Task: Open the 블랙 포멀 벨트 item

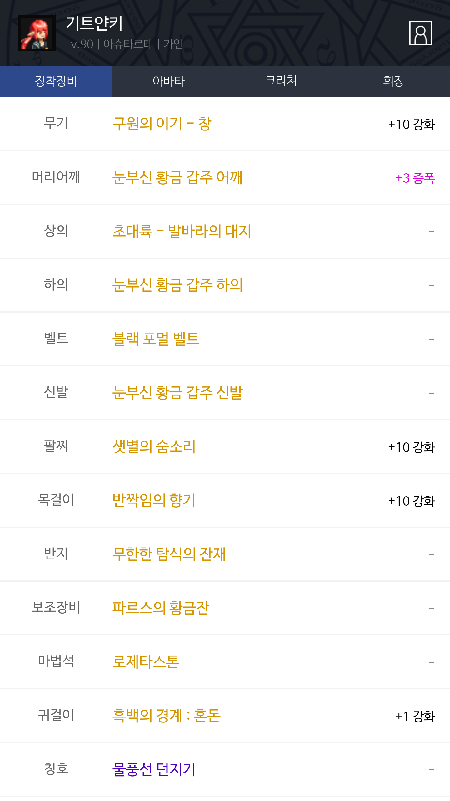Action: click(156, 339)
